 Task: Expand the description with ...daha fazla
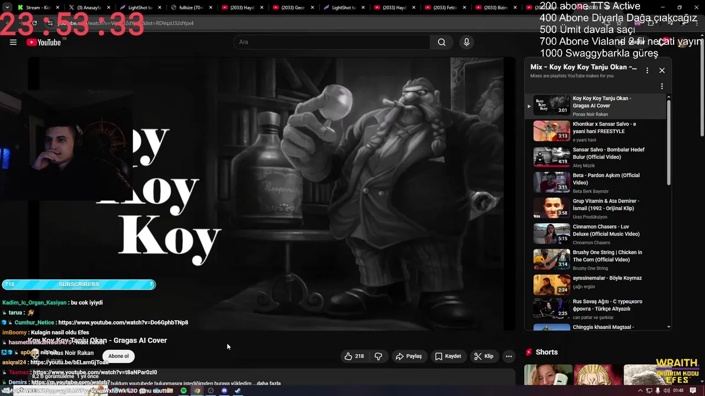267,383
